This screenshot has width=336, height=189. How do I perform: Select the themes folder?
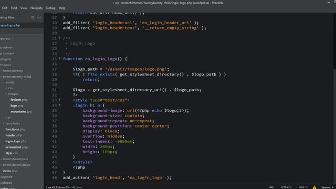[6, 65]
